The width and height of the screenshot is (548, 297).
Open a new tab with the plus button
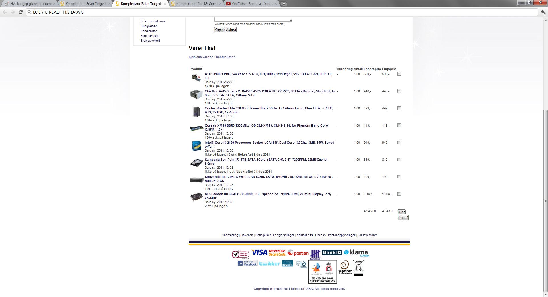pos(284,4)
